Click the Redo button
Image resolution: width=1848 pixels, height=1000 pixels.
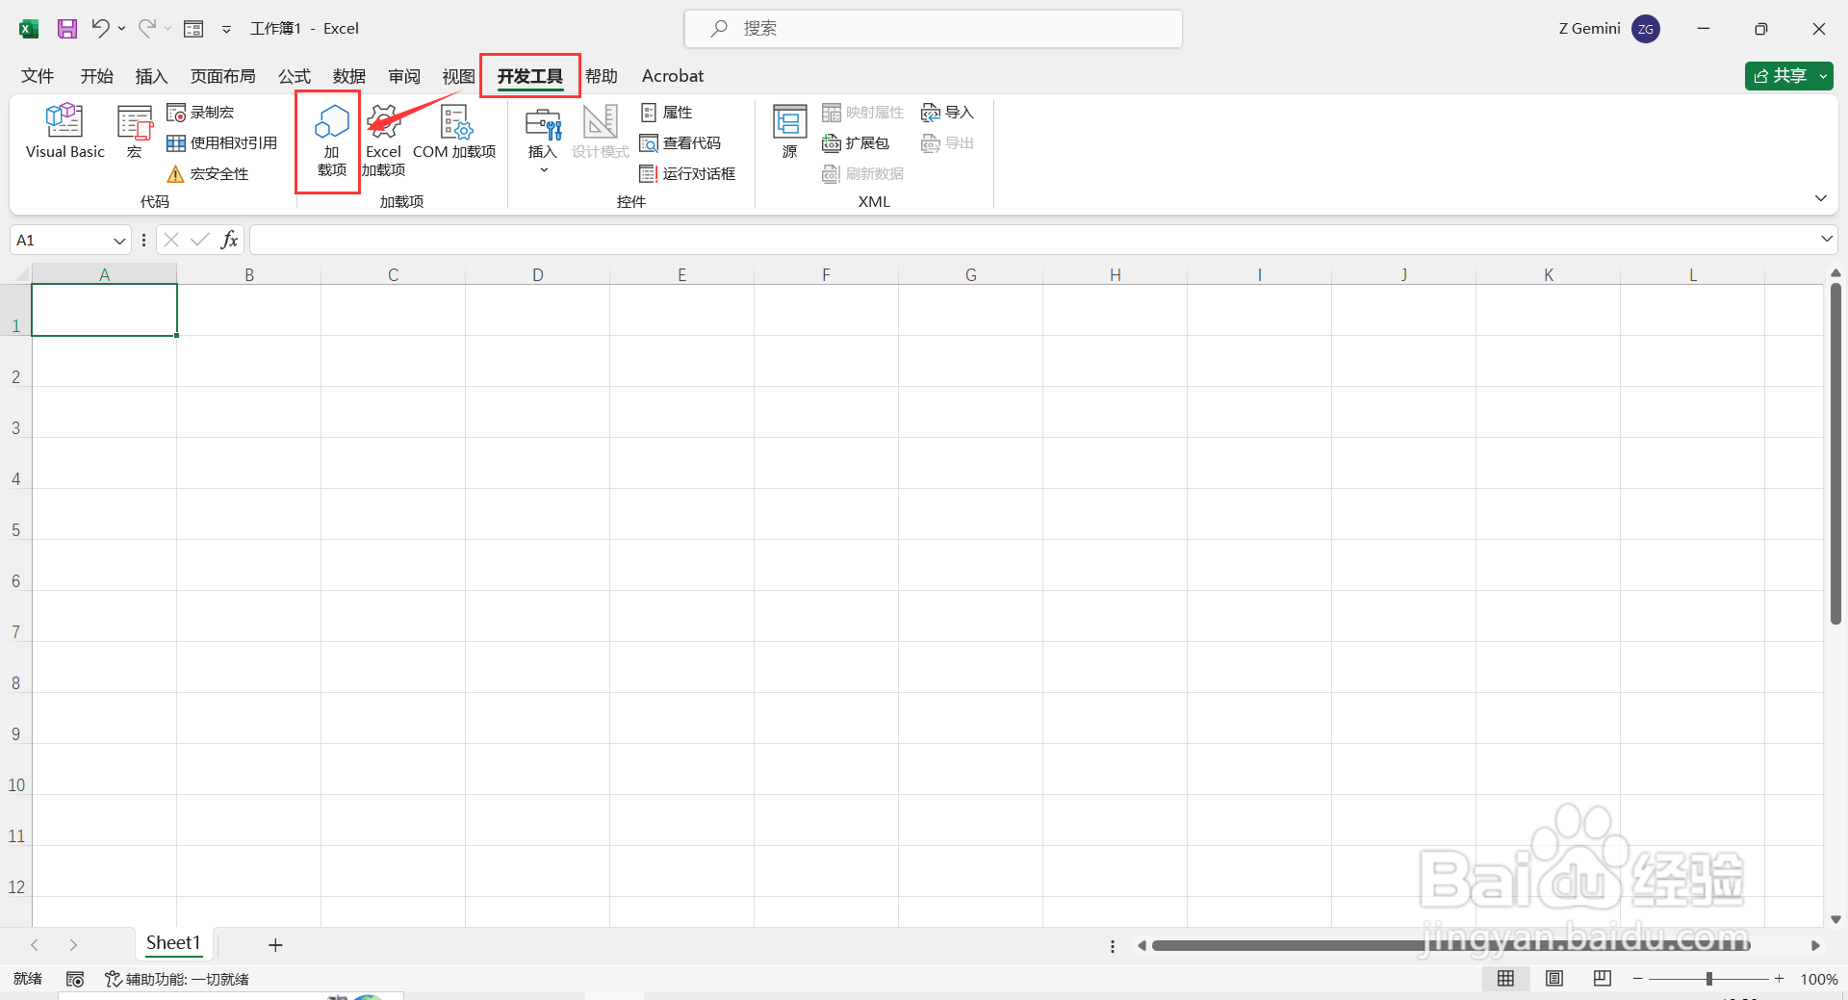146,29
